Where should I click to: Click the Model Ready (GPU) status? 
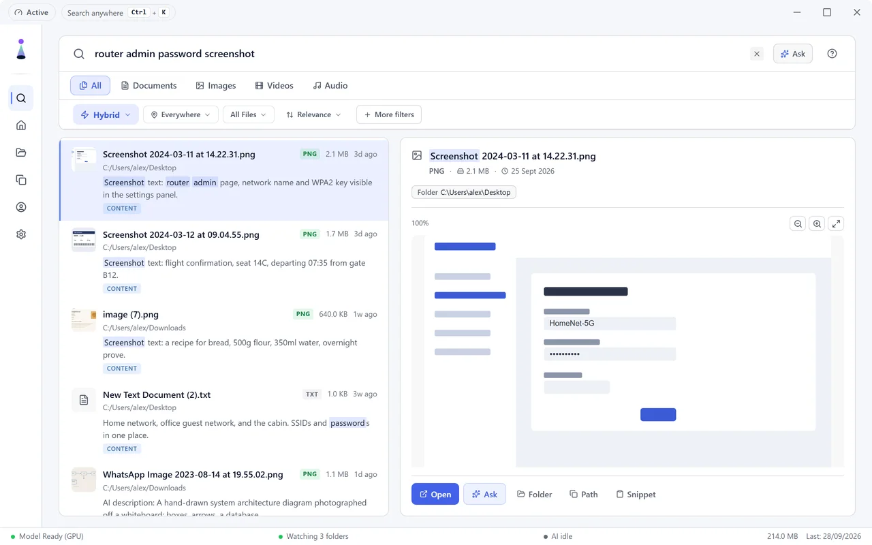[47, 536]
